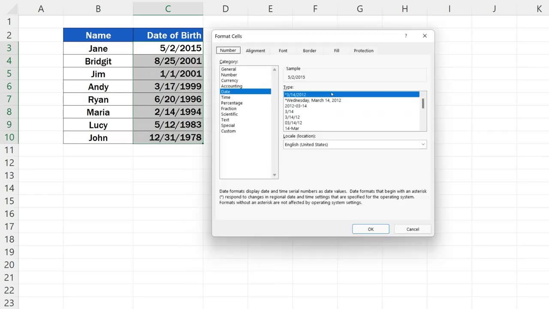The height and width of the screenshot is (309, 549).
Task: Select the Number tab
Action: [228, 50]
